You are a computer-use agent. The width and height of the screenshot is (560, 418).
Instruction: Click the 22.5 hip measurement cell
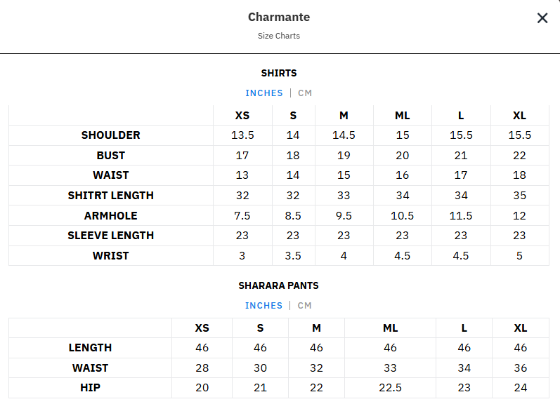(390, 388)
